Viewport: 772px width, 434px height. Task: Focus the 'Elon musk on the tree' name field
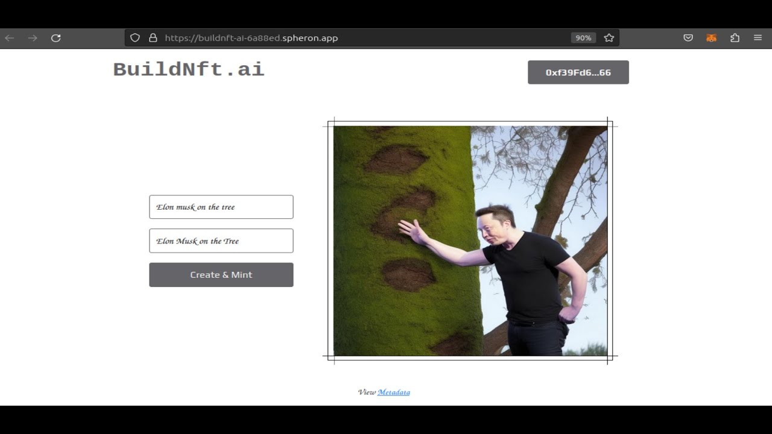click(221, 207)
